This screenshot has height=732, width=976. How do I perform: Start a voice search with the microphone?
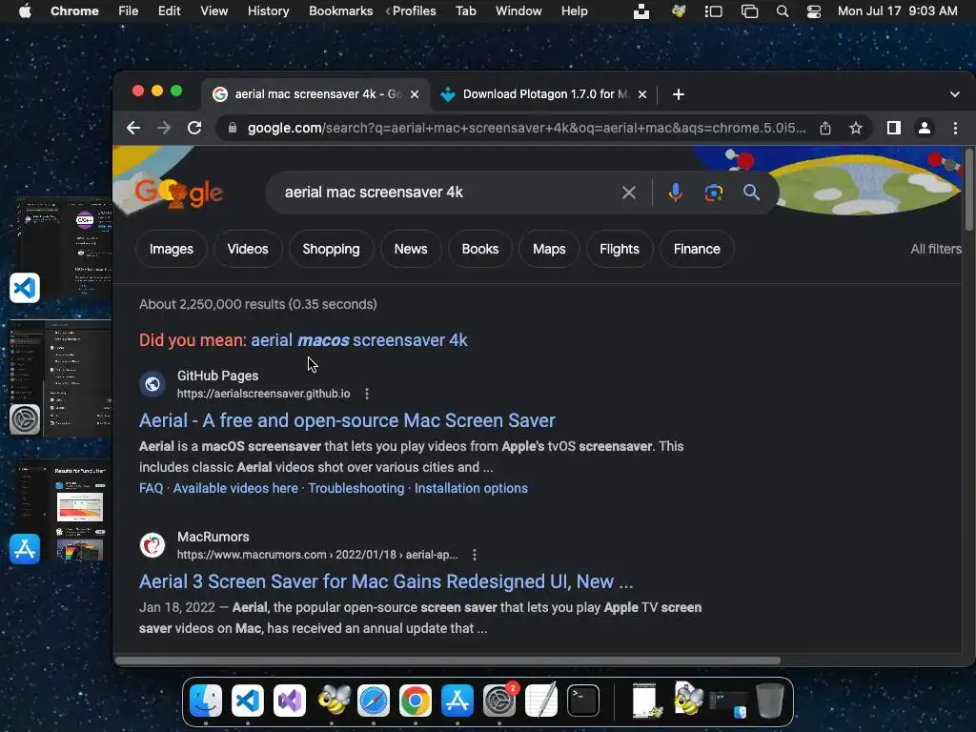pyautogui.click(x=676, y=193)
